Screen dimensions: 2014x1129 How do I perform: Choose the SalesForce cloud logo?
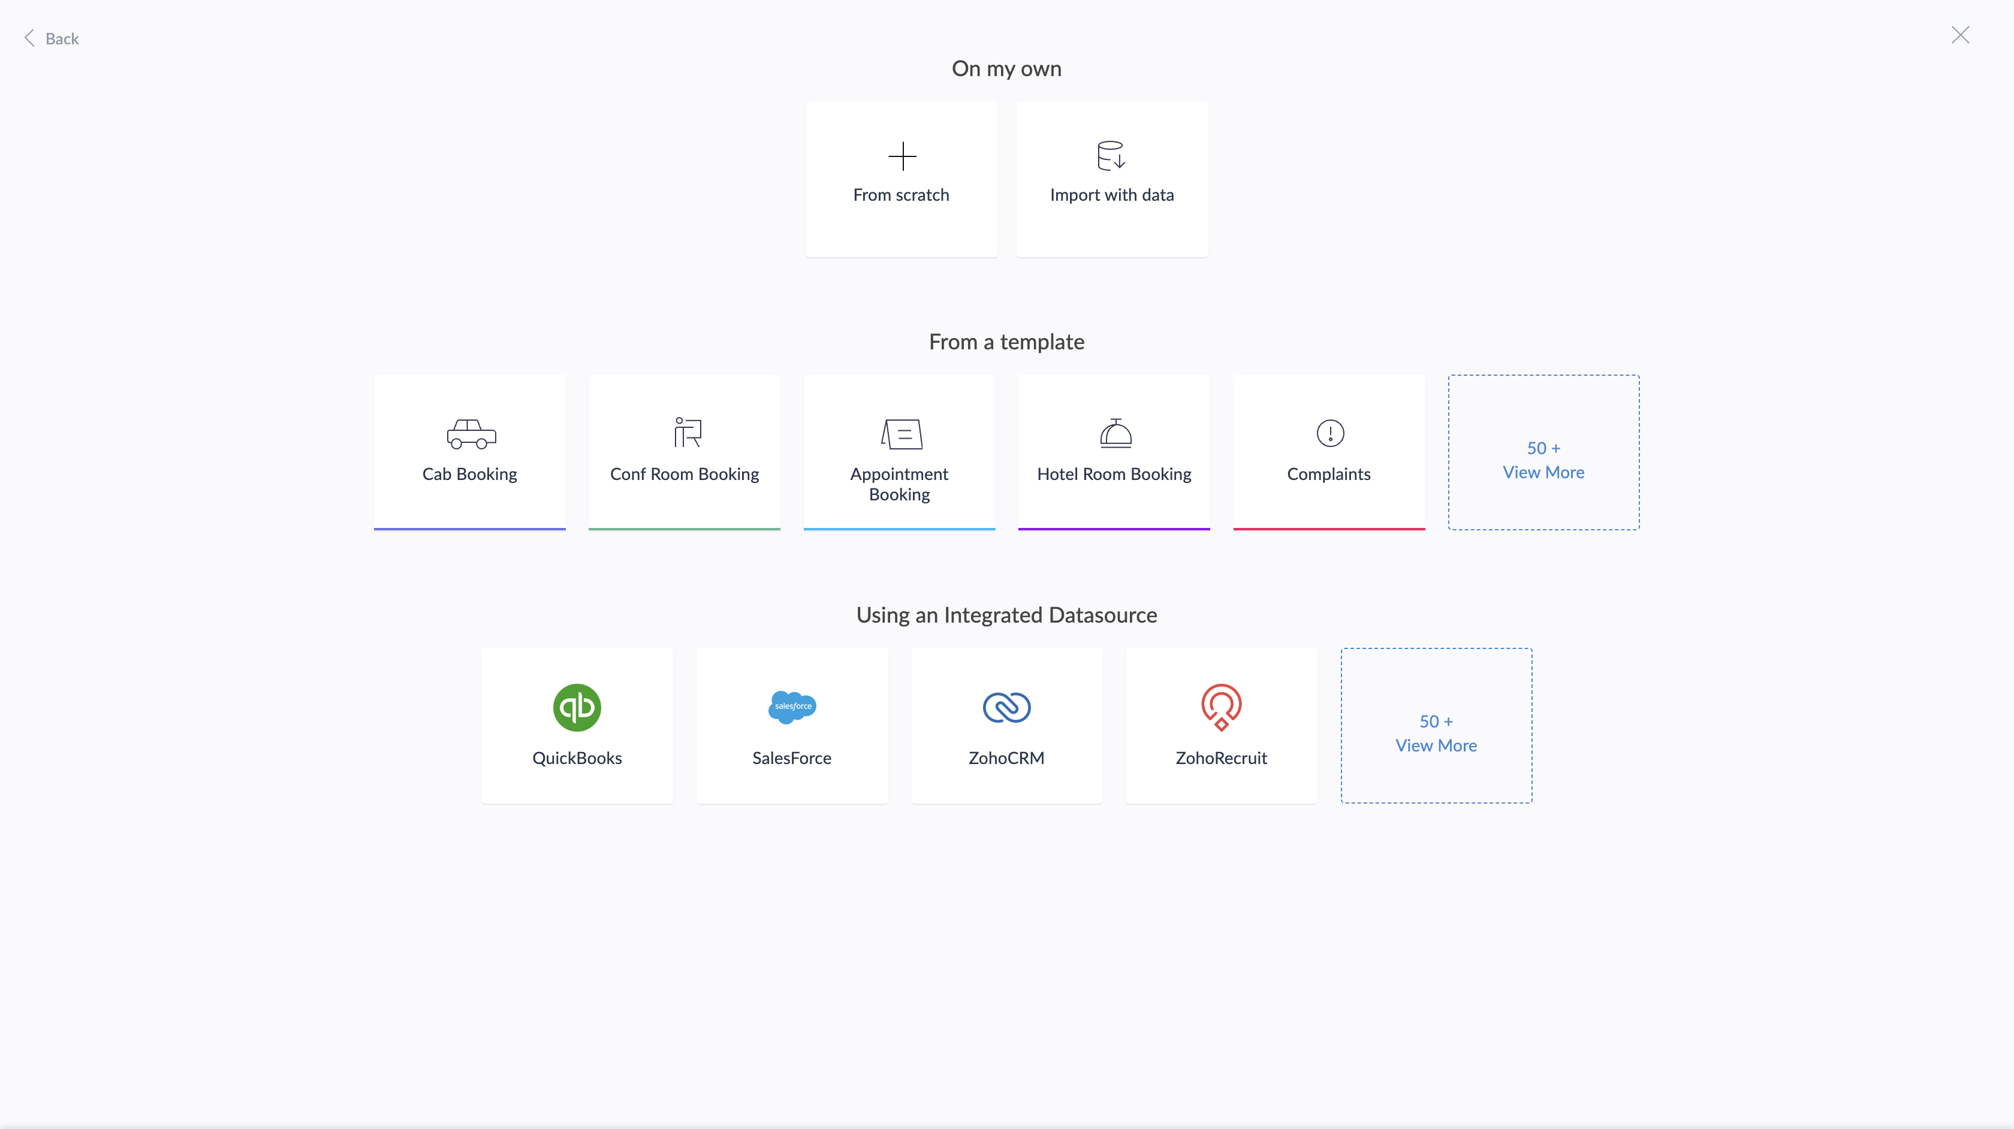point(792,707)
